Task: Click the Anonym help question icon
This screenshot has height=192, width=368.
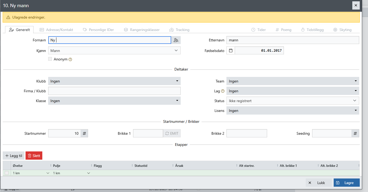Action: pyautogui.click(x=70, y=59)
